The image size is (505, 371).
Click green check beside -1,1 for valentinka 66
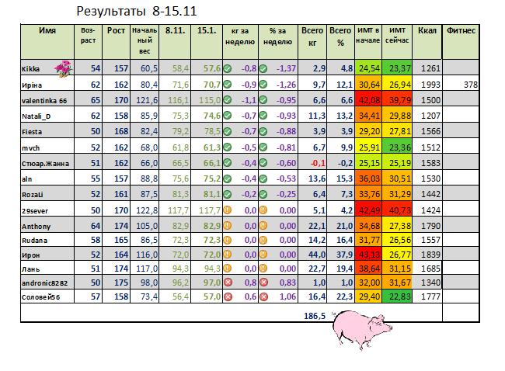click(x=228, y=100)
